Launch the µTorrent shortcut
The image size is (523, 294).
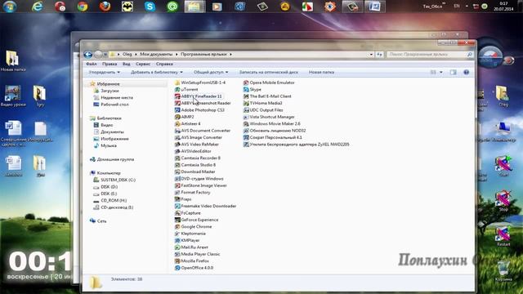tap(186, 89)
